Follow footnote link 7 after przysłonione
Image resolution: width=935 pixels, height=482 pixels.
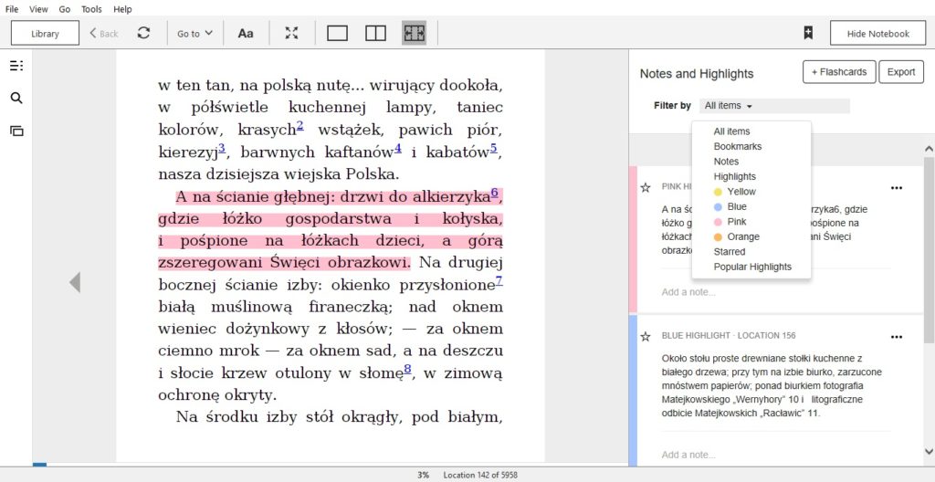tap(499, 281)
